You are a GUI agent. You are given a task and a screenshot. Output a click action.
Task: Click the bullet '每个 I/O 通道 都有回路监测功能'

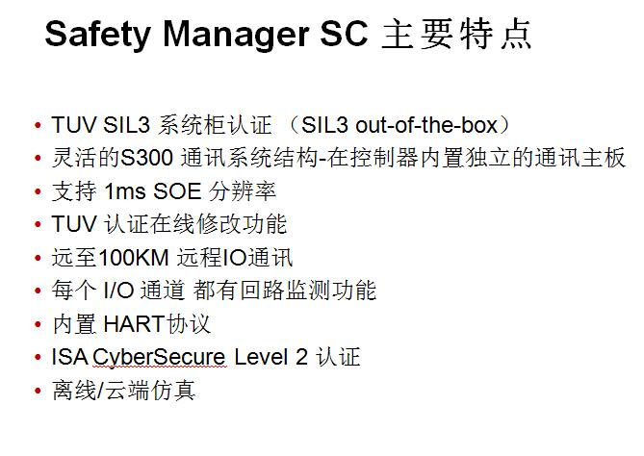click(x=214, y=291)
